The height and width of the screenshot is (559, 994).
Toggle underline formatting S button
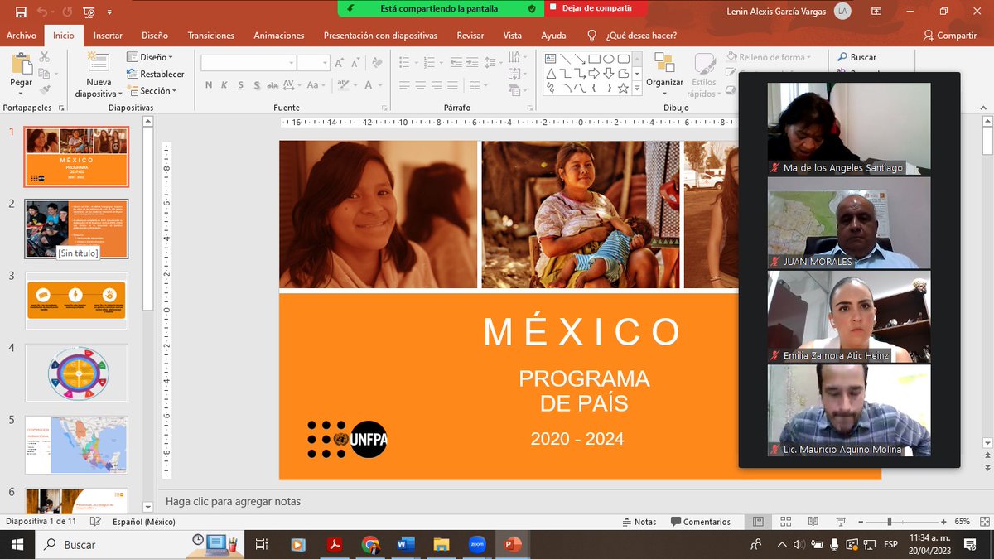[x=241, y=84]
